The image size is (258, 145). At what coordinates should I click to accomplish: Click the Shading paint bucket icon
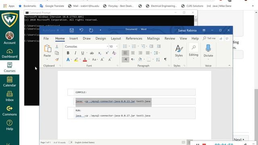pyautogui.click(x=140, y=60)
